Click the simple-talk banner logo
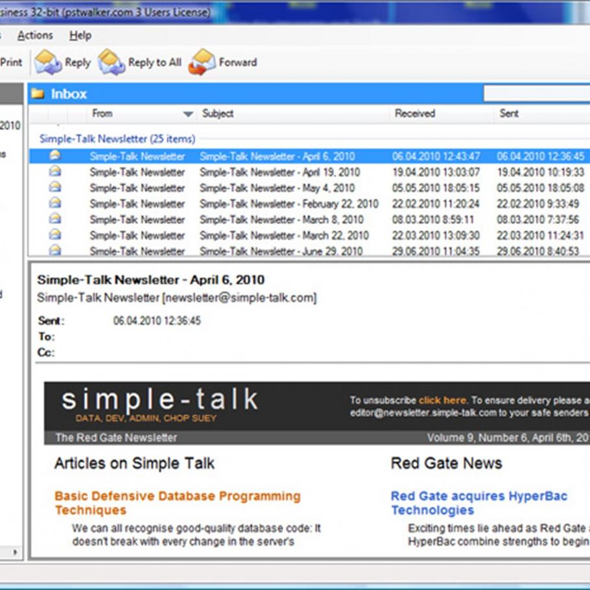The height and width of the screenshot is (590, 590). pos(160,404)
